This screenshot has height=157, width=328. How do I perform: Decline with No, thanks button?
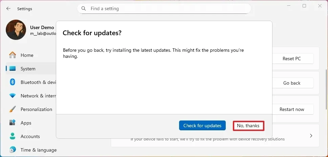248,126
